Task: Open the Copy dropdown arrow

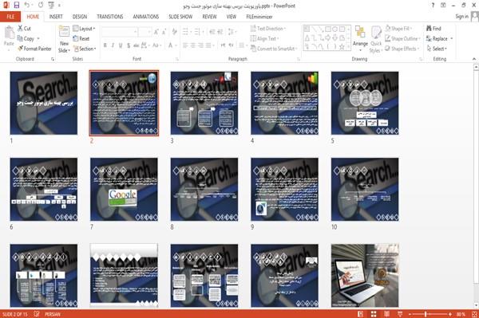Action: coord(38,38)
